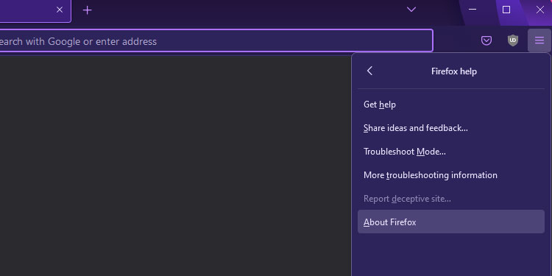Viewport: 552px width, 276px height.
Task: Minimize the Firefox window
Action: [x=473, y=10]
